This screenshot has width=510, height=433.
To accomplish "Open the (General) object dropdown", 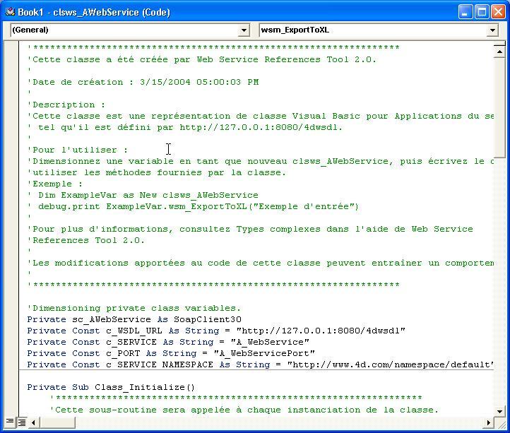I will click(x=244, y=30).
